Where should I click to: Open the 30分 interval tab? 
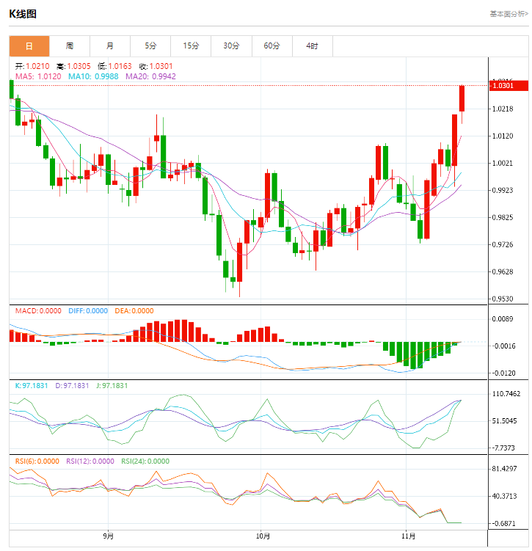click(x=232, y=46)
